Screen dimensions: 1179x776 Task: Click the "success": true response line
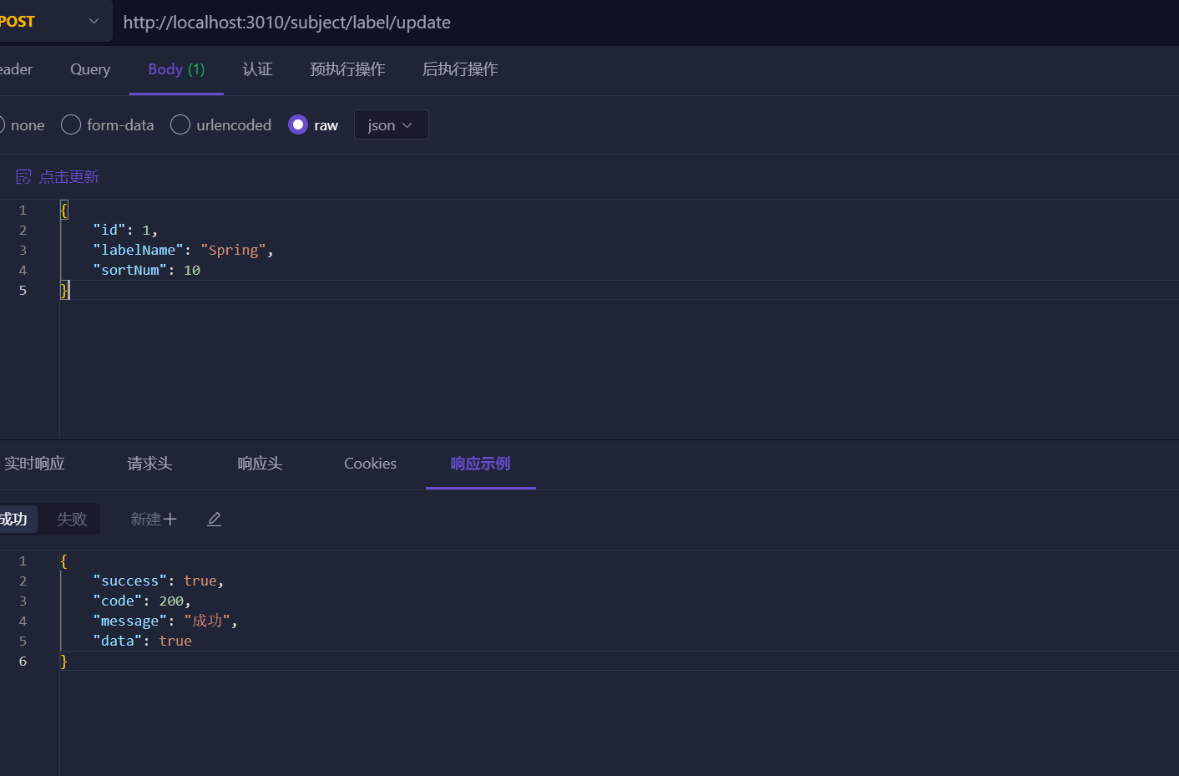tap(159, 581)
